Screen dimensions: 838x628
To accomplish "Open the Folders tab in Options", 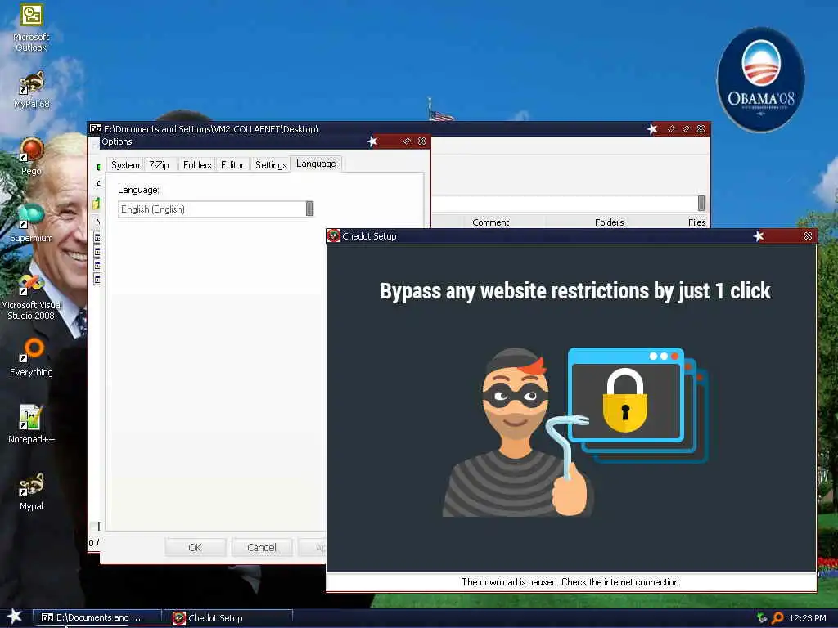I will pos(197,165).
